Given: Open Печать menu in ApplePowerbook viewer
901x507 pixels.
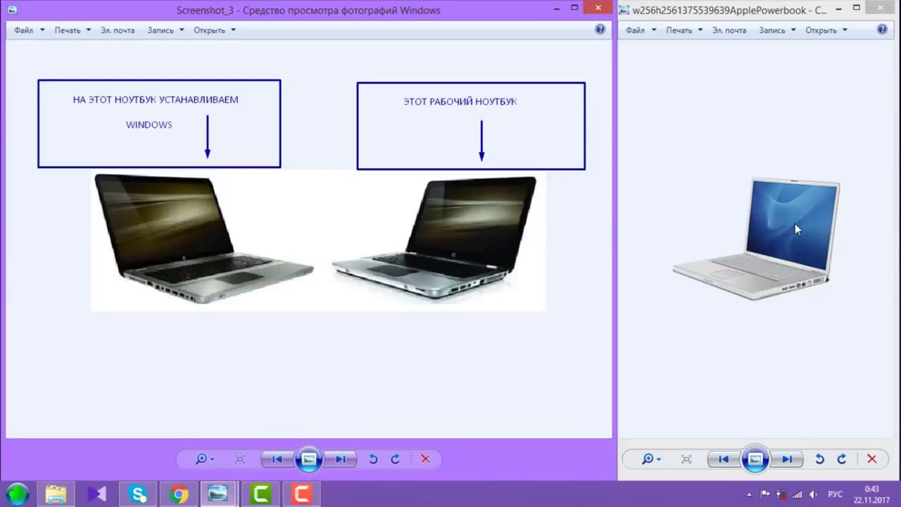Looking at the screenshot, I should [684, 30].
